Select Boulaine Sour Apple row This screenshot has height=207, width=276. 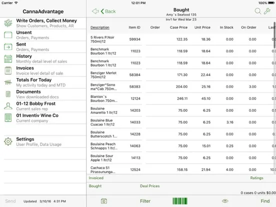(181, 157)
